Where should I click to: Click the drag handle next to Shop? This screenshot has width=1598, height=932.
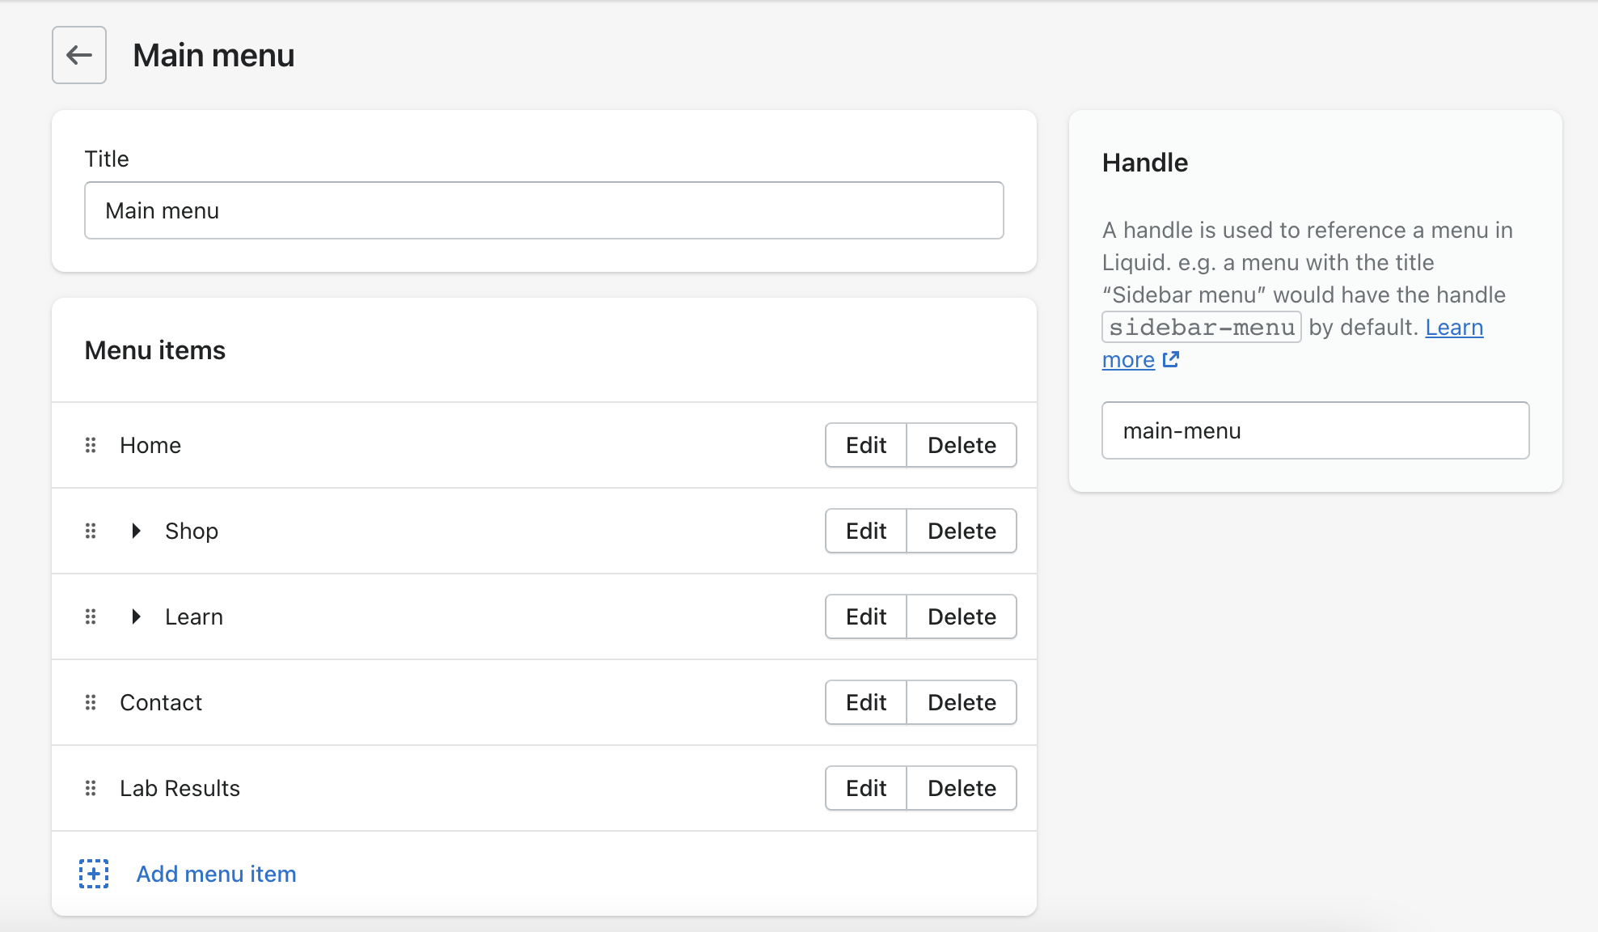pyautogui.click(x=90, y=531)
